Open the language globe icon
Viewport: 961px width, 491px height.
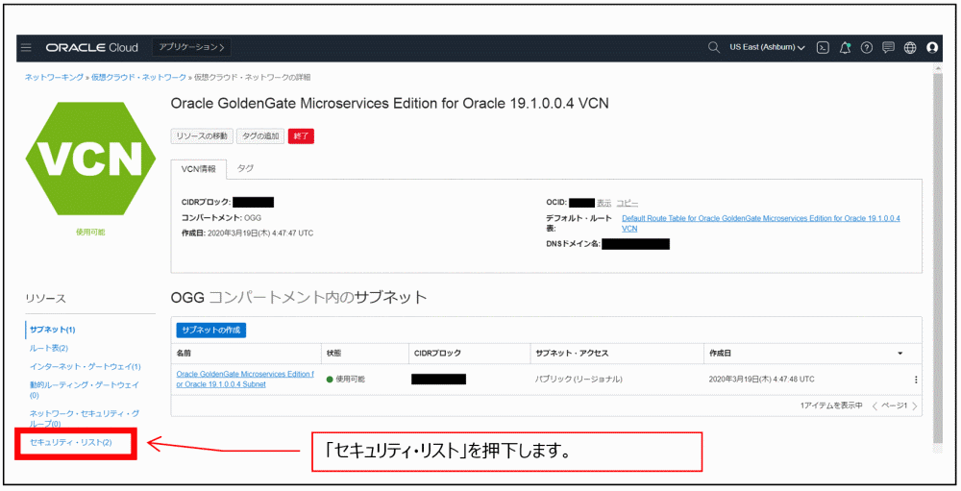(910, 48)
